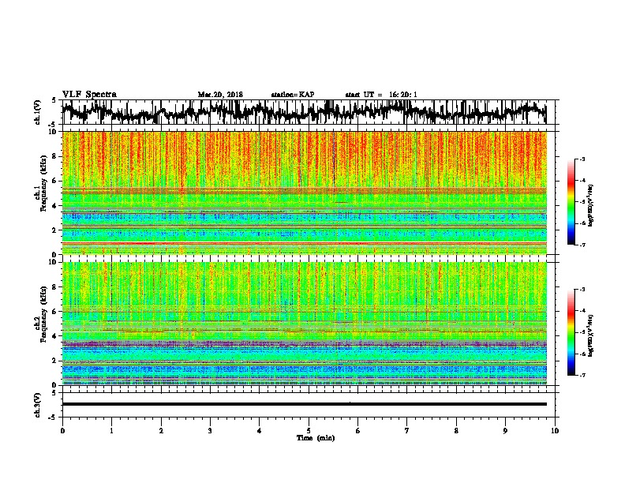Click the ch.1 "Frequency (kHz)" axis label

[43, 184]
